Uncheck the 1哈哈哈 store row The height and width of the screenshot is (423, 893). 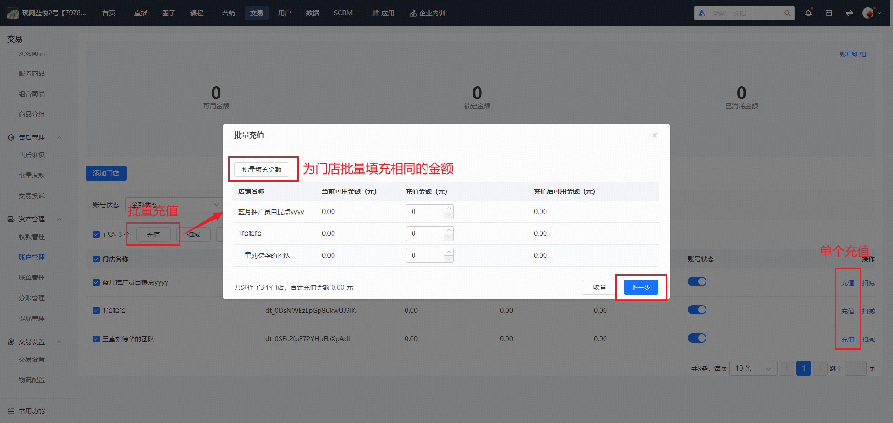96,311
